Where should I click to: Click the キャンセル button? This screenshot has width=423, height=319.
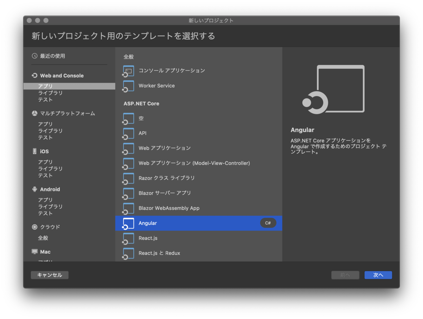[50, 275]
